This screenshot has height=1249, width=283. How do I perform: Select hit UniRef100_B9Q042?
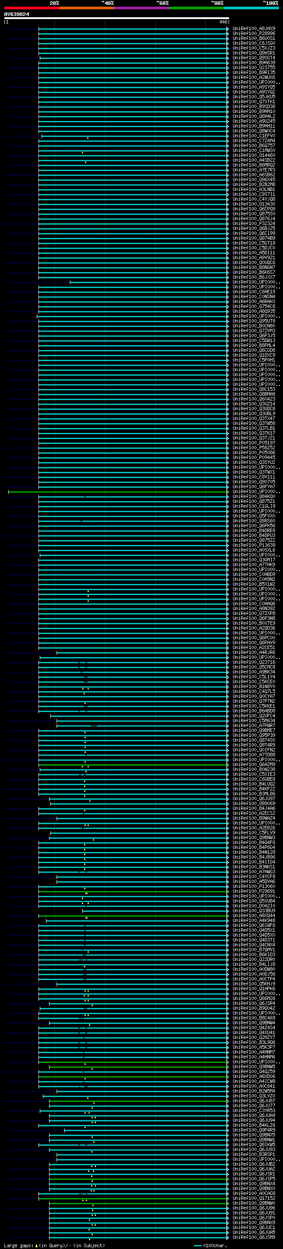pyautogui.click(x=253, y=1008)
